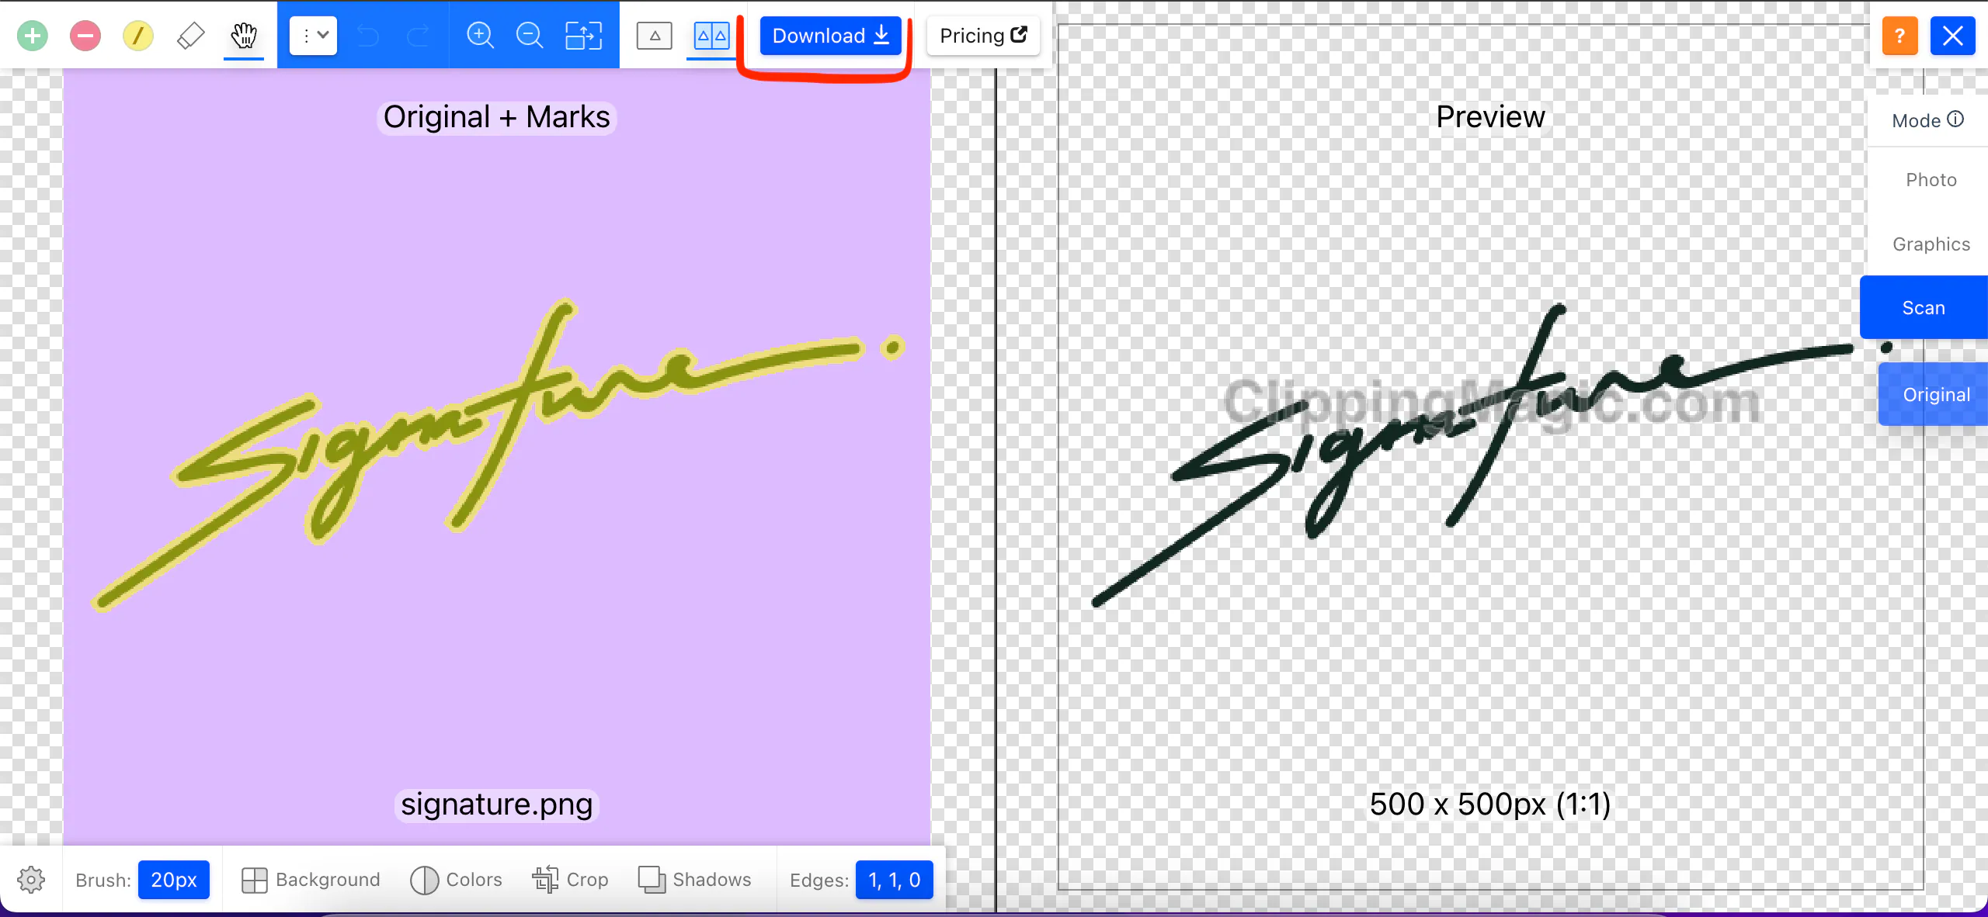This screenshot has width=1988, height=917.
Task: Click the Pricing menu item
Action: [x=982, y=36]
